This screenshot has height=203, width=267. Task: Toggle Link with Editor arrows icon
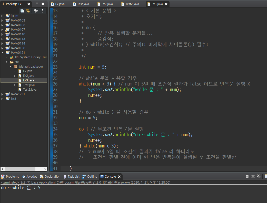click(x=28, y=11)
